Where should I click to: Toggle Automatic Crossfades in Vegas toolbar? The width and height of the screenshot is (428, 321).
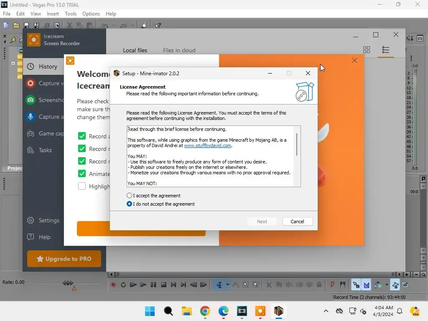click(366, 285)
